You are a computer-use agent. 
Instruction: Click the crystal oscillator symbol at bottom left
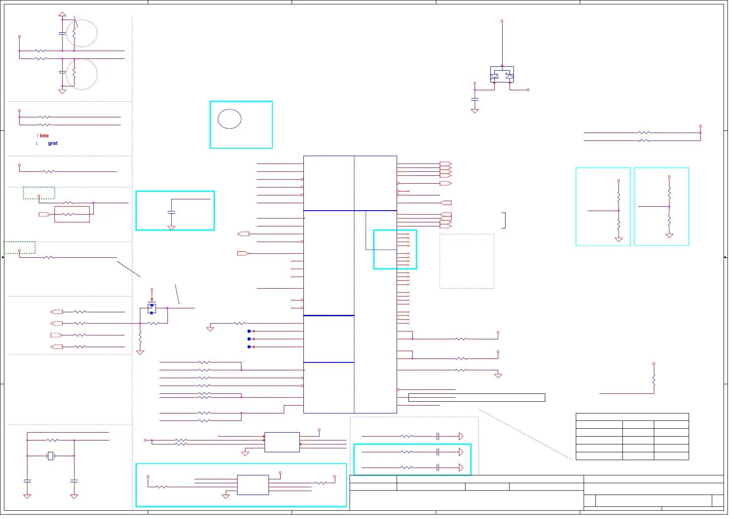[51, 456]
